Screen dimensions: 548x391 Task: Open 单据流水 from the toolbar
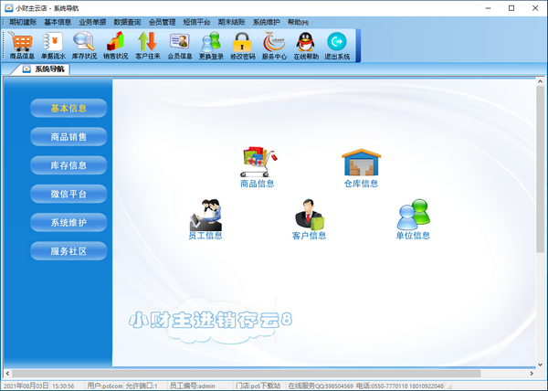tap(54, 44)
